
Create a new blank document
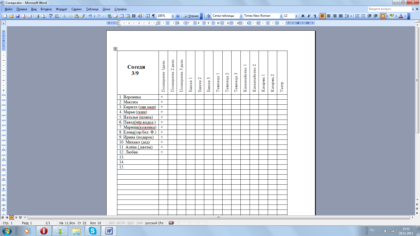[x=6, y=16]
